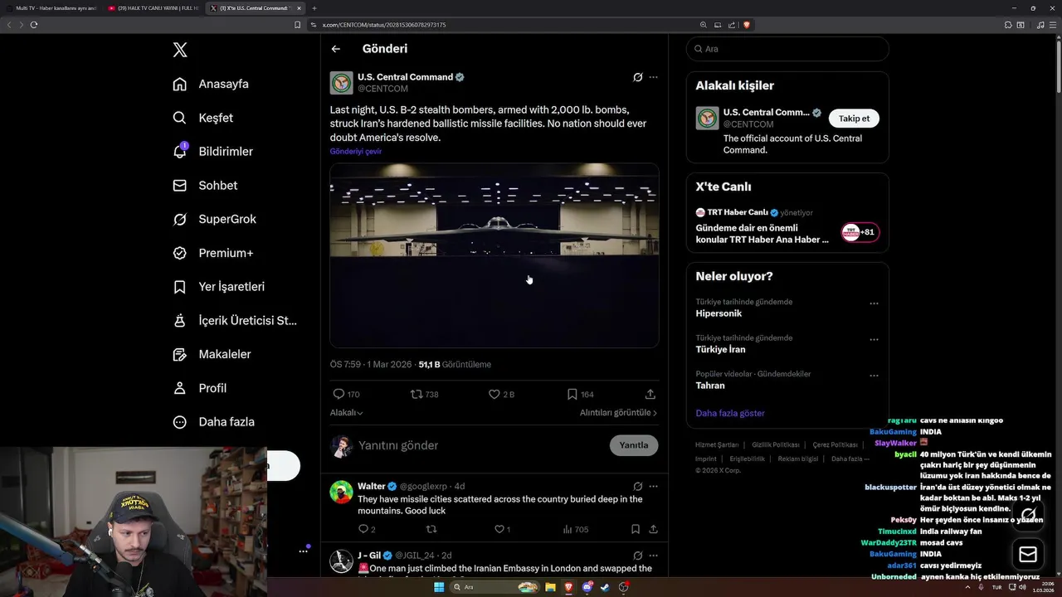Open the Alakalı sort dropdown
The width and height of the screenshot is (1062, 597).
(347, 413)
